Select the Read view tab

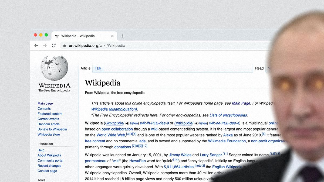259,68
